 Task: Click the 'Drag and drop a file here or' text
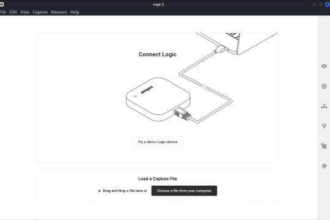pos(125,191)
